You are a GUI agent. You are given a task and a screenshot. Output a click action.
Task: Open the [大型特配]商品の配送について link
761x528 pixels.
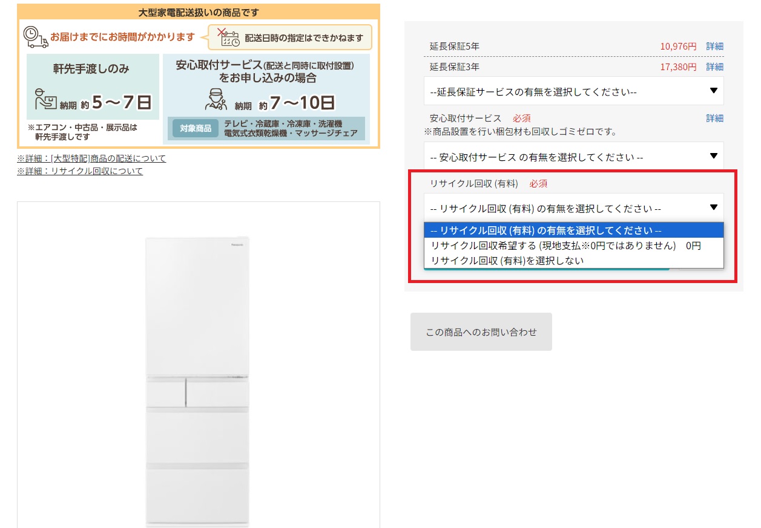[x=91, y=158]
